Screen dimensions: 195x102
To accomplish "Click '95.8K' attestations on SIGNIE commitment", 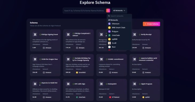I will click(x=101, y=72).
